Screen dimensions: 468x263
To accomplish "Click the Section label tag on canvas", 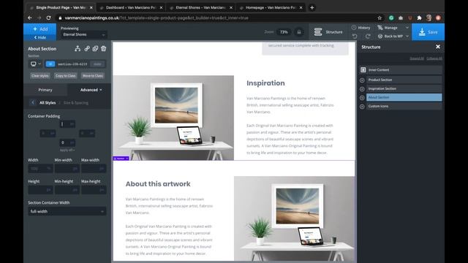I will point(121,159).
